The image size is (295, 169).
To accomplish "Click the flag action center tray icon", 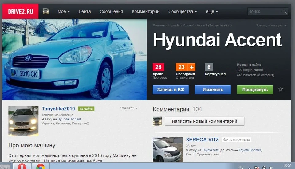I will 257,167.
